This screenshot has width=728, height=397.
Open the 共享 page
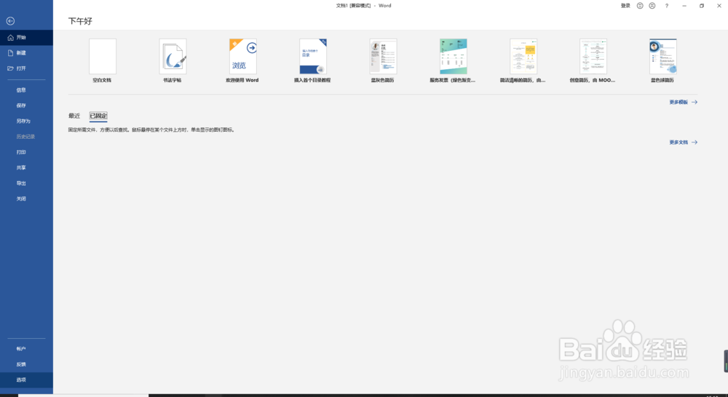(26, 167)
